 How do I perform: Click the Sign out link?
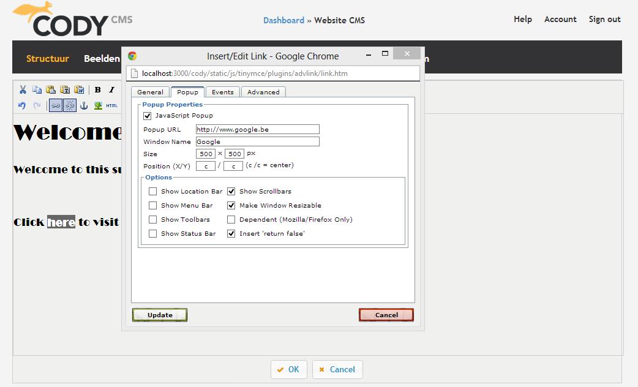pos(605,19)
